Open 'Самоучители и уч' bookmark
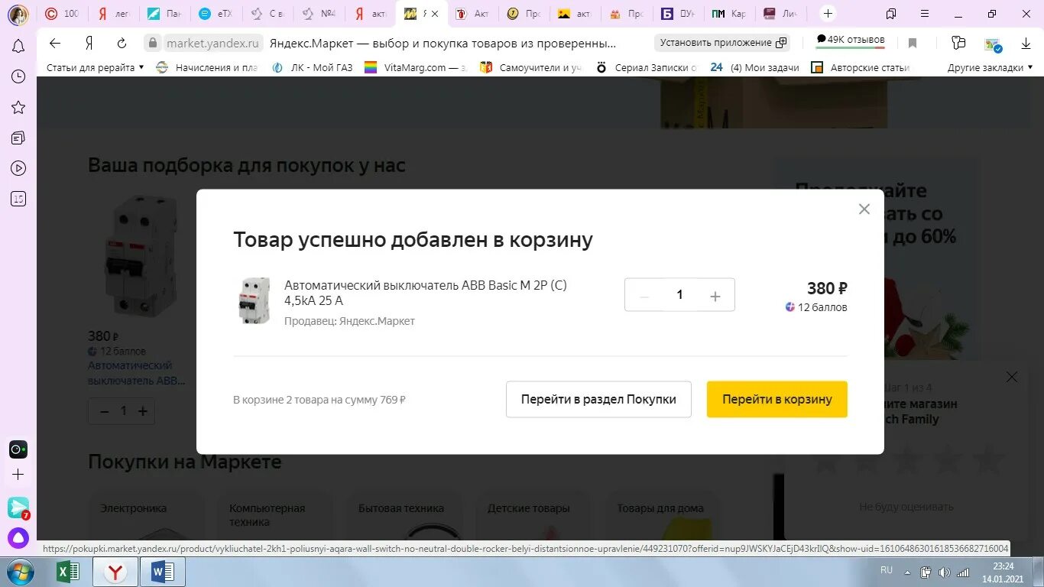 531,67
